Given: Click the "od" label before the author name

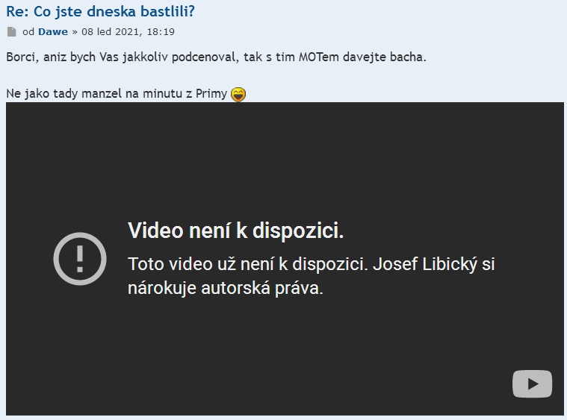Looking at the screenshot, I should tap(28, 32).
